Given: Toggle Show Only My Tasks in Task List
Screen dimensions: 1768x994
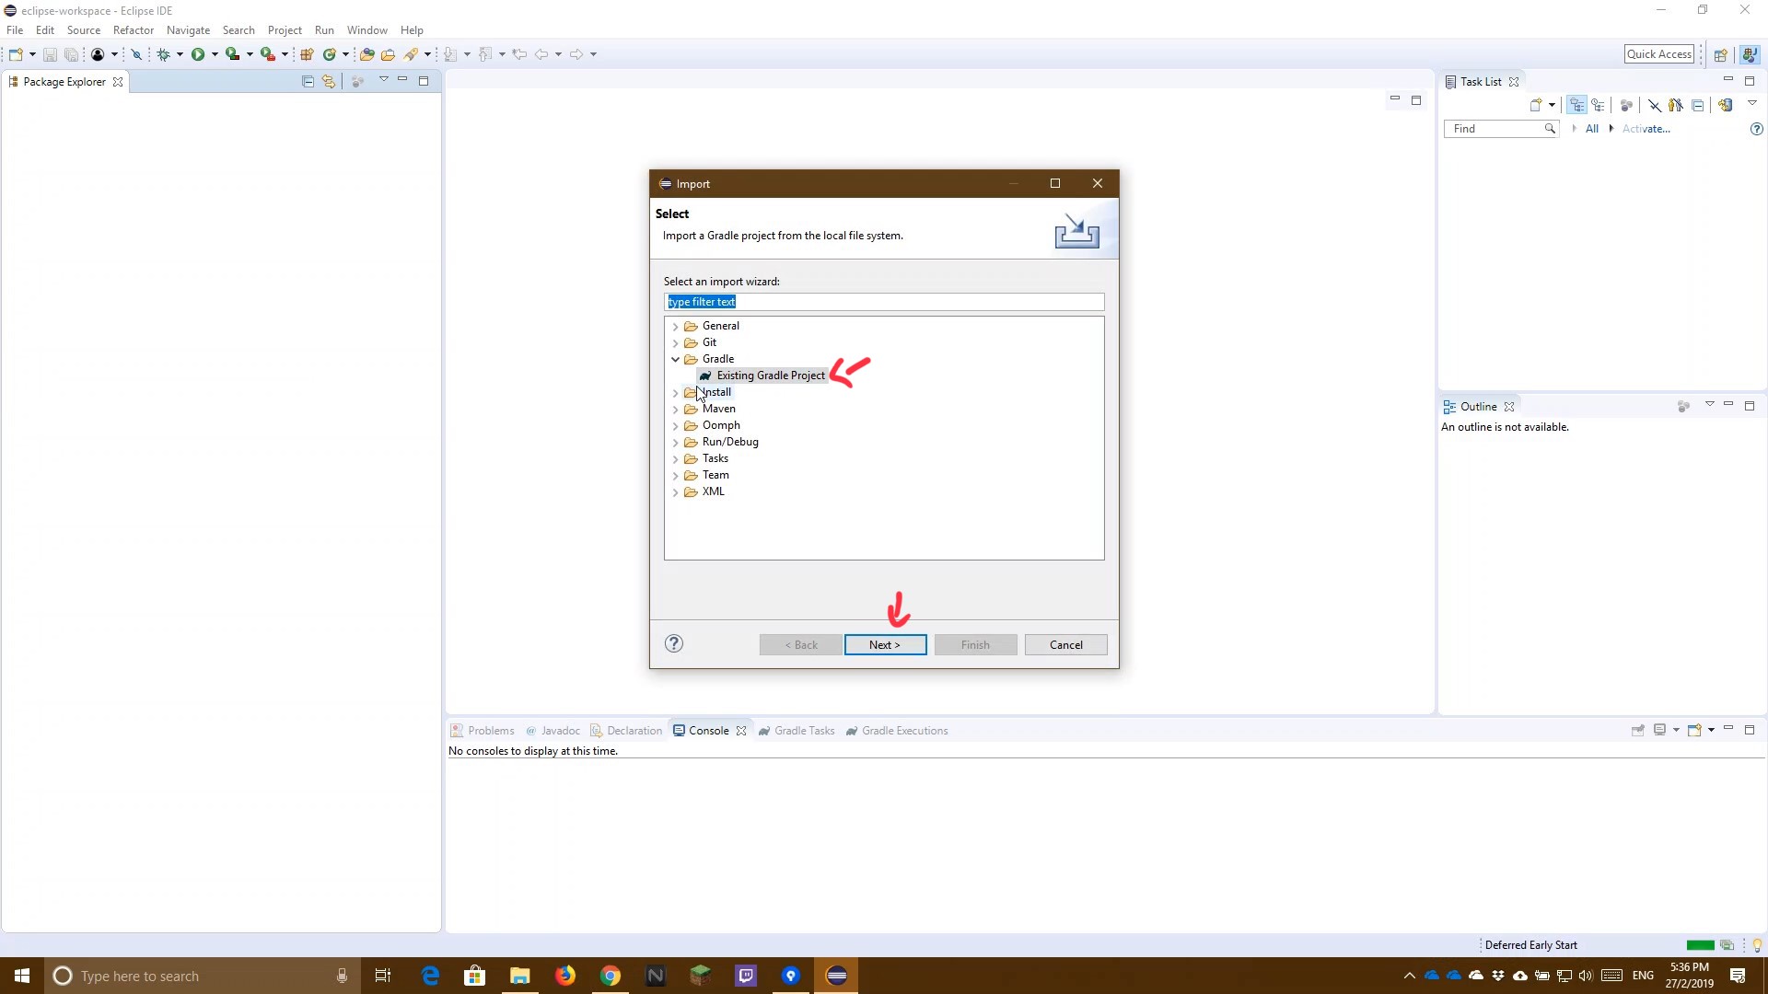Looking at the screenshot, I should tap(1676, 105).
